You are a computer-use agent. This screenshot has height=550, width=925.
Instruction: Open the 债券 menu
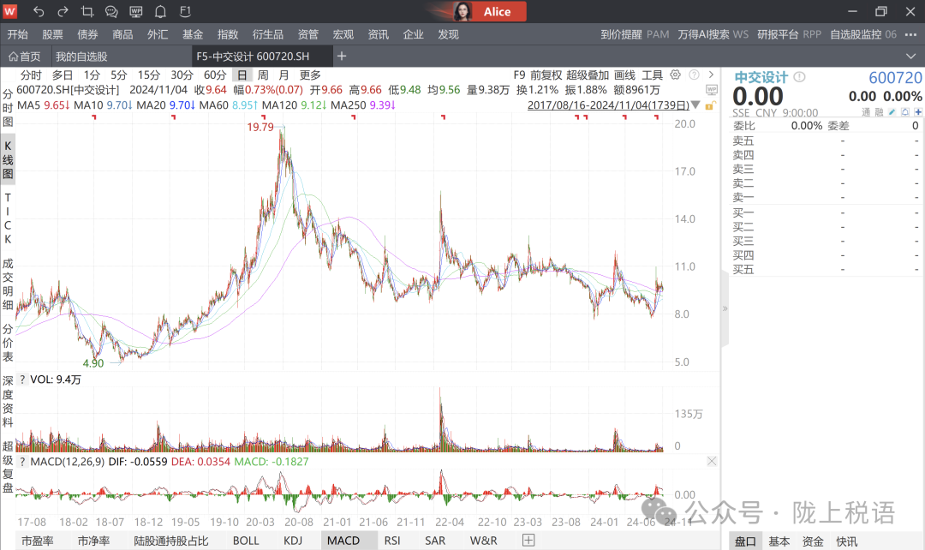click(x=87, y=34)
